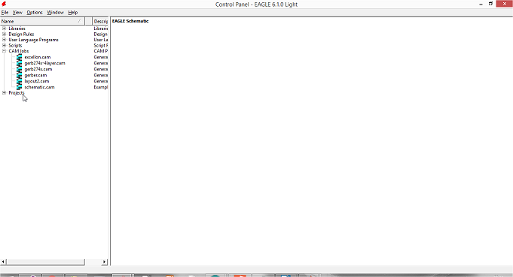Restore down the Control Panel window
This screenshot has width=513, height=277.
tap(490, 4)
